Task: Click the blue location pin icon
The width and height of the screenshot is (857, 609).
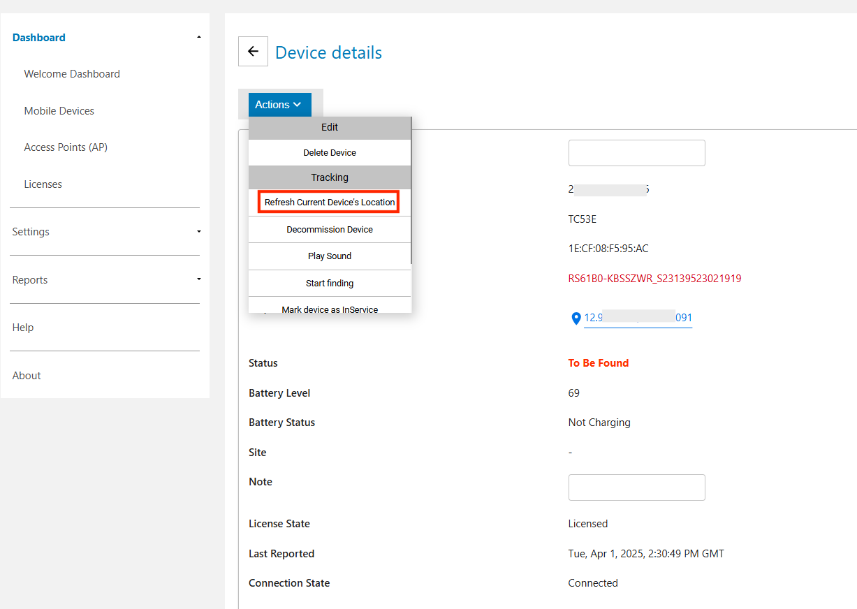Action: point(576,318)
